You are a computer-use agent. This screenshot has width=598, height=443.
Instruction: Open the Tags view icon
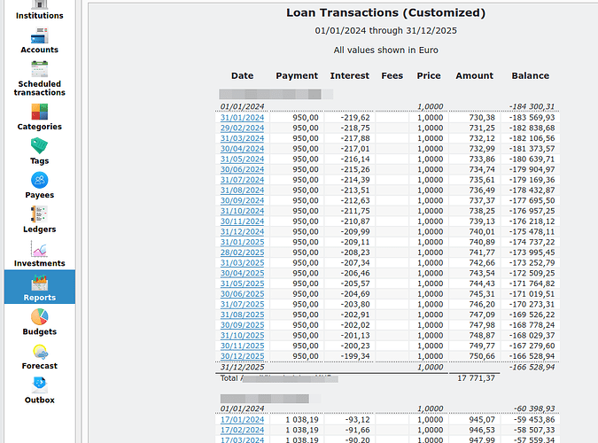(39, 146)
